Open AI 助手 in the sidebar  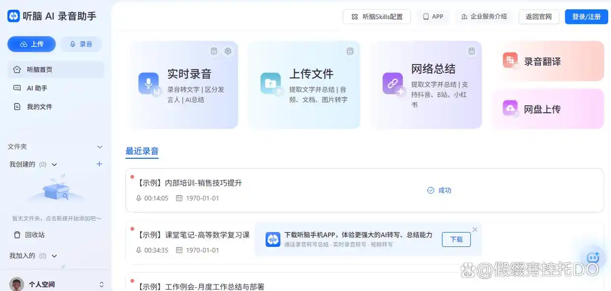[56, 88]
